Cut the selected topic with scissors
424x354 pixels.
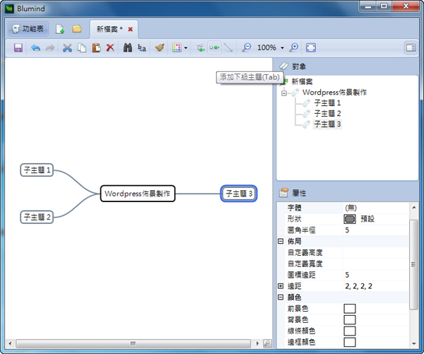point(67,48)
